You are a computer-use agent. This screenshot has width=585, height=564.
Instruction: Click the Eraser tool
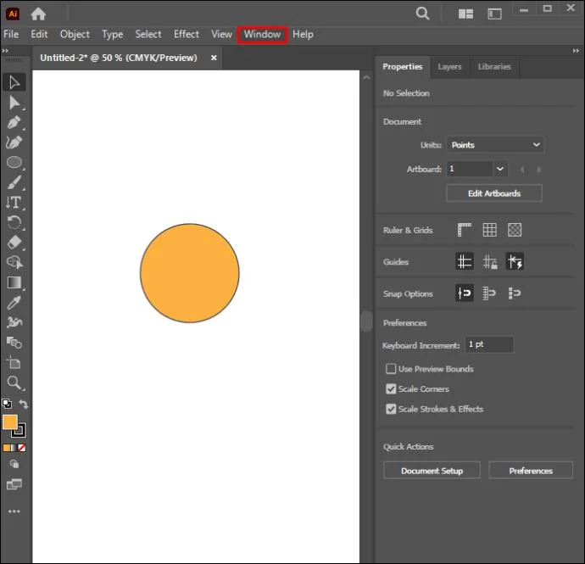(14, 243)
